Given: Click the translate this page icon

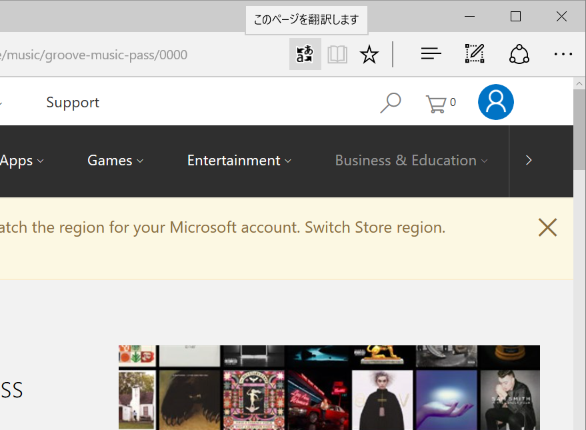Looking at the screenshot, I should coord(305,54).
